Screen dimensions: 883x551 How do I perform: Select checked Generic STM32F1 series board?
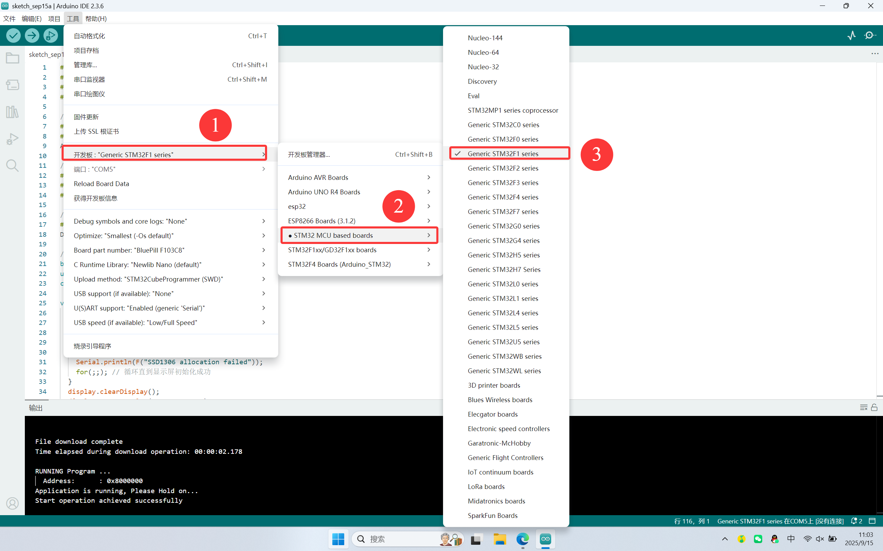[x=503, y=154]
